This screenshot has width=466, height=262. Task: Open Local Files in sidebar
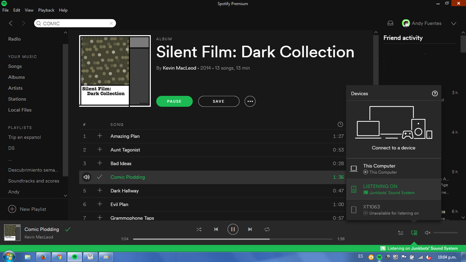(20, 110)
